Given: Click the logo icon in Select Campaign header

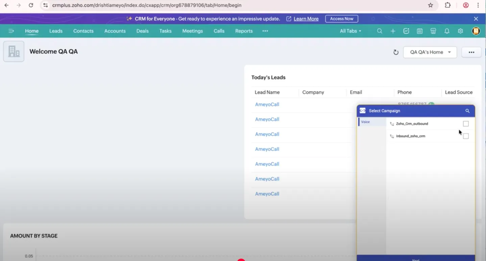Looking at the screenshot, I should [363, 111].
